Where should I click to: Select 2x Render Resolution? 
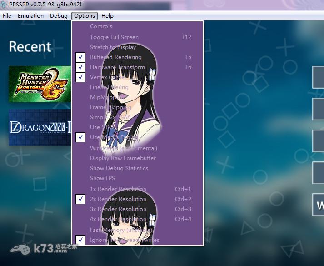118,199
